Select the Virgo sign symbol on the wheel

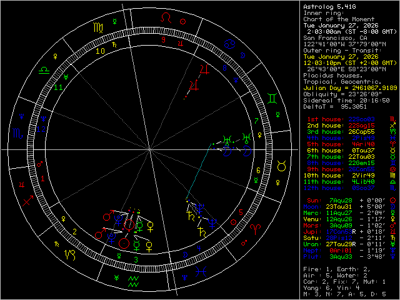click(99, 27)
